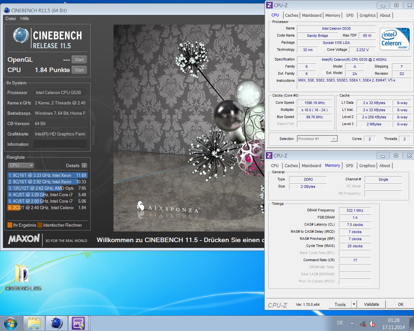Click the Grafikkarte field Intel HD Graphics
Screen dimensions: 414x331
point(60,134)
